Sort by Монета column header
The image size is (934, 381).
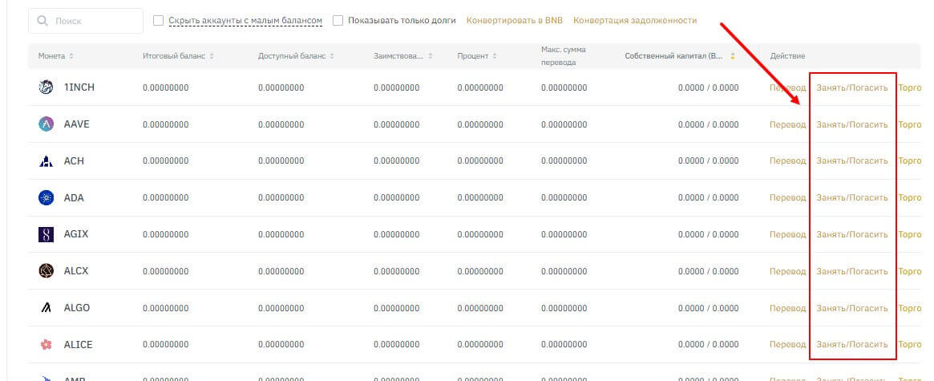[55, 56]
